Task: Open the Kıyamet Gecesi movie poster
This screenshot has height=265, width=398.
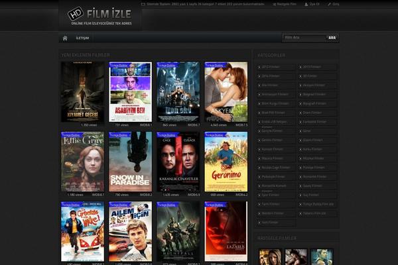Action: [82, 92]
